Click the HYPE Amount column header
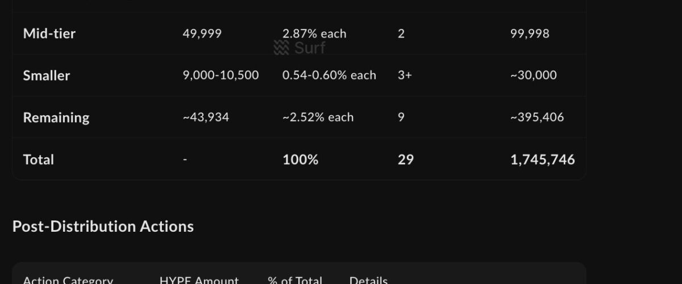 point(199,281)
